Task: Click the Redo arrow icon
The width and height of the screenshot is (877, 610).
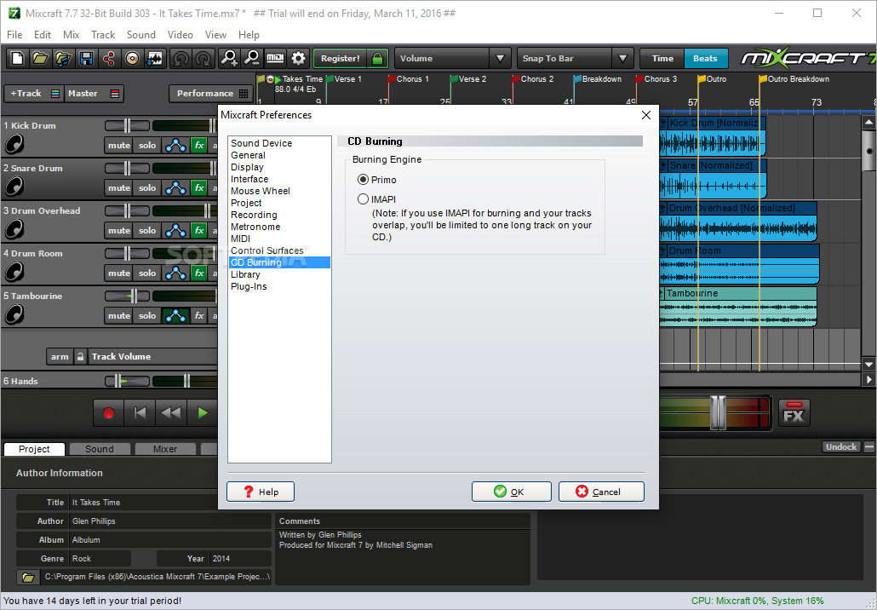Action: [203, 58]
